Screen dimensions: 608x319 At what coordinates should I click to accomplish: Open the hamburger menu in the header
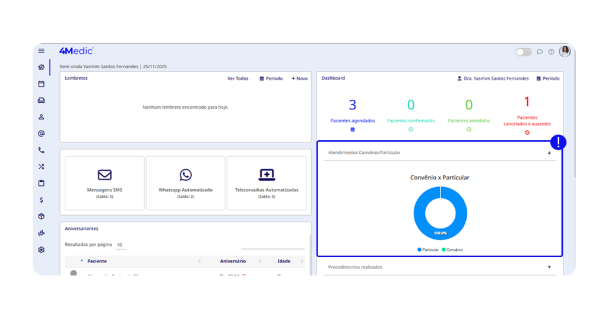pyautogui.click(x=42, y=51)
